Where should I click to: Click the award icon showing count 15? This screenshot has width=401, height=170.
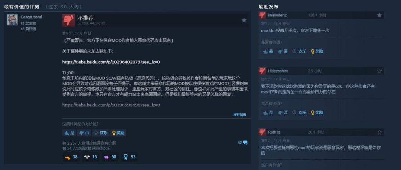pyautogui.click(x=91, y=157)
